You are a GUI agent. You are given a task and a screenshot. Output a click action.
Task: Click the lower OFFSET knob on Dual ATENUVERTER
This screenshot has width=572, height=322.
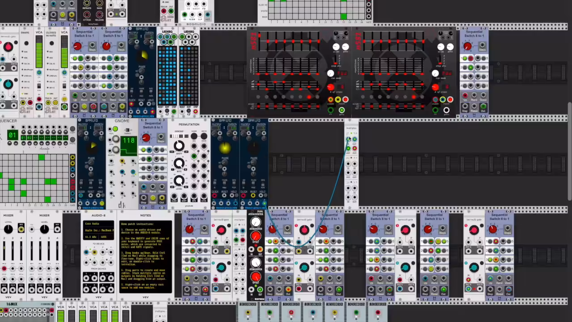(256, 278)
